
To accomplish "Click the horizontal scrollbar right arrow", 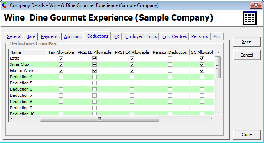I will tap(211, 119).
